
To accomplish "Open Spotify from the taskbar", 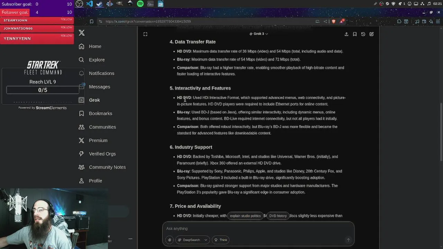I will click(x=140, y=4).
